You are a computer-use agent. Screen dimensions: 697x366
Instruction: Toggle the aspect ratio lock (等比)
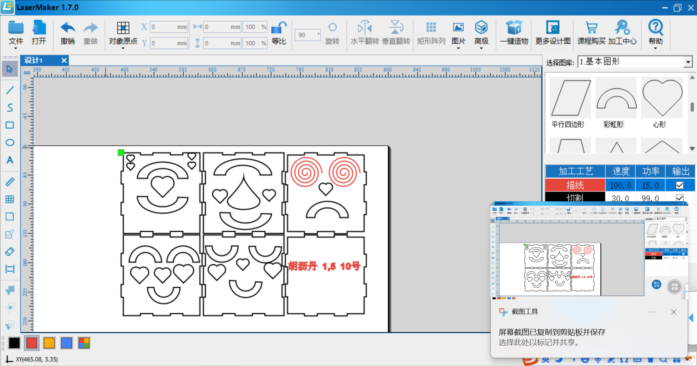[279, 28]
